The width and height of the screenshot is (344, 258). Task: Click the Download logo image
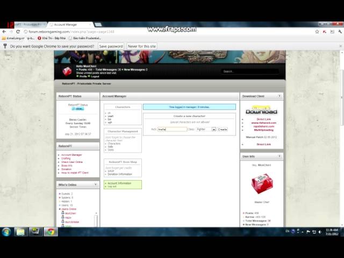pyautogui.click(x=262, y=110)
